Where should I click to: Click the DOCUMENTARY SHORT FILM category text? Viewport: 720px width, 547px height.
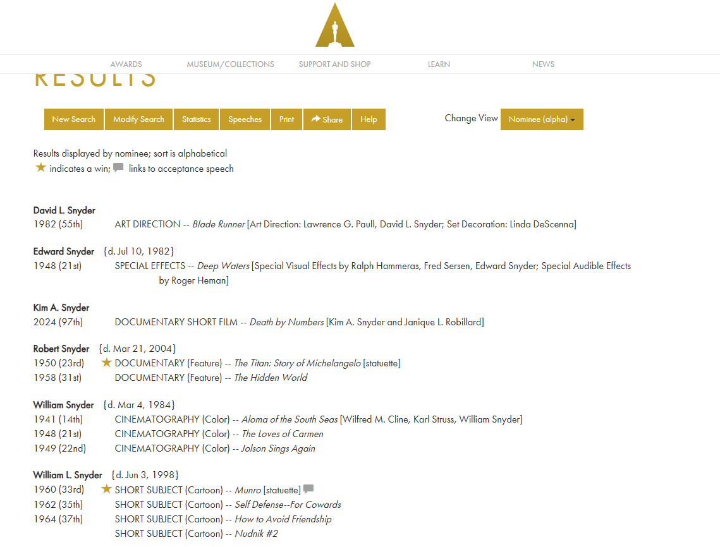click(176, 322)
